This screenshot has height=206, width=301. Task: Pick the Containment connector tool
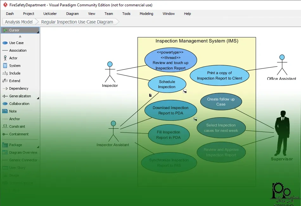(5, 134)
